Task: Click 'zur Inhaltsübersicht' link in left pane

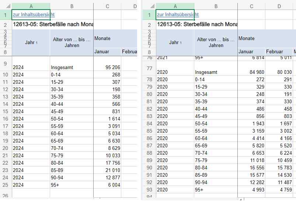Action: tap(34, 15)
